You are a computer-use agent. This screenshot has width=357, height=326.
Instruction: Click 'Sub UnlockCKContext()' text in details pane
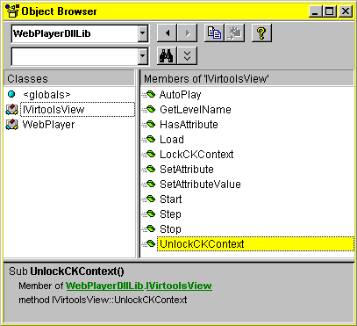[x=67, y=272]
